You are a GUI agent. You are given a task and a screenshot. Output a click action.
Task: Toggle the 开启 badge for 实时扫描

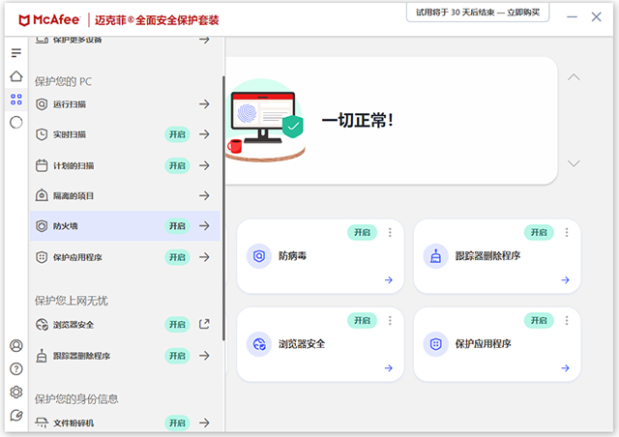(x=177, y=134)
